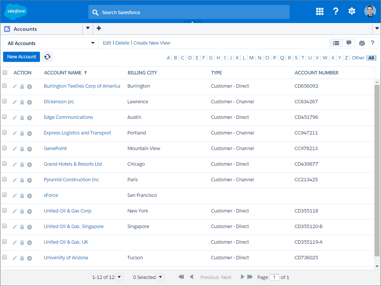Click the Salesforce cloud logo
Viewport: 381px width, 286px height.
tap(16, 12)
